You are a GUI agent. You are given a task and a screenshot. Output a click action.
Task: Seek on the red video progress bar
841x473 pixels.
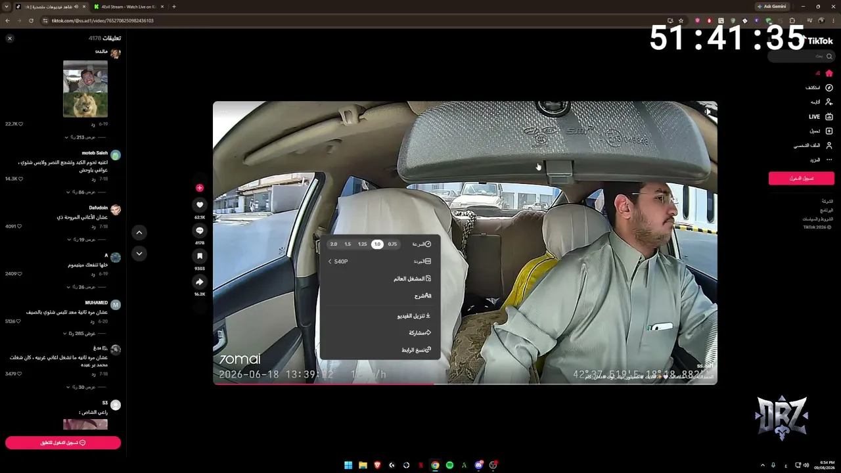(x=465, y=384)
